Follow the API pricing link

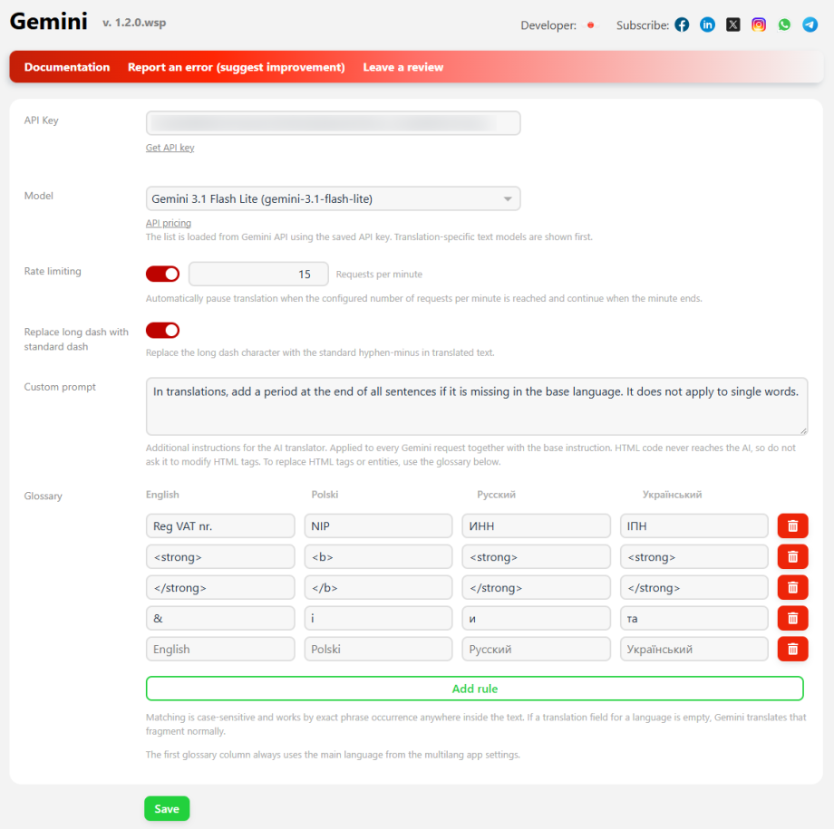coord(168,223)
